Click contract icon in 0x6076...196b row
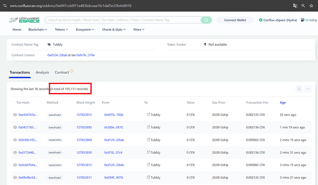318x185 pixels. click(148, 115)
